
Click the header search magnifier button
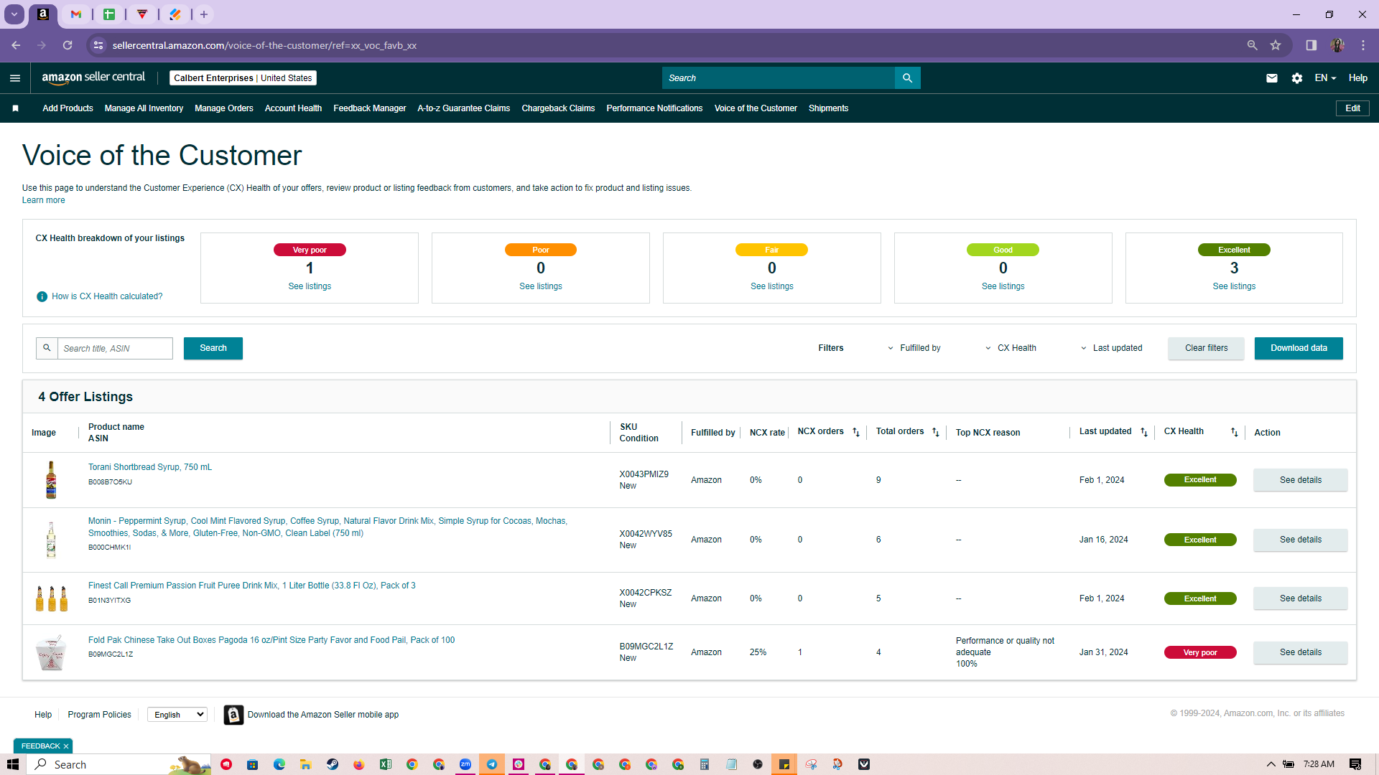[907, 78]
